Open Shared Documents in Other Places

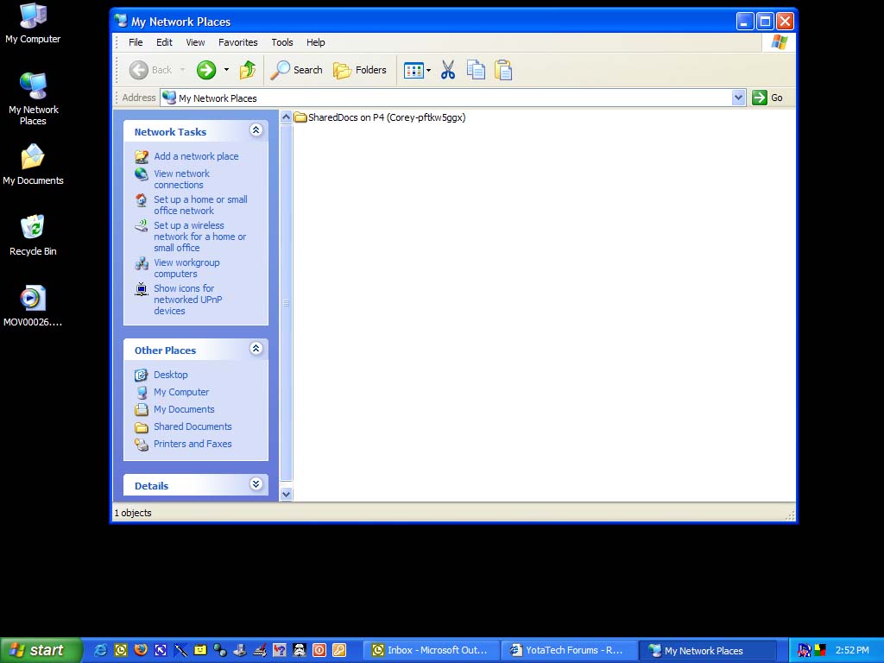193,426
